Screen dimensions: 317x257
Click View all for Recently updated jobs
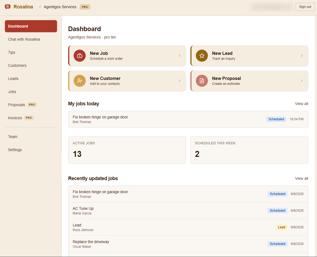pyautogui.click(x=301, y=178)
